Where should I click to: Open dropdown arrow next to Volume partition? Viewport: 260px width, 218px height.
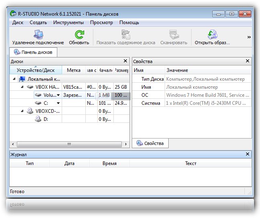58,95
